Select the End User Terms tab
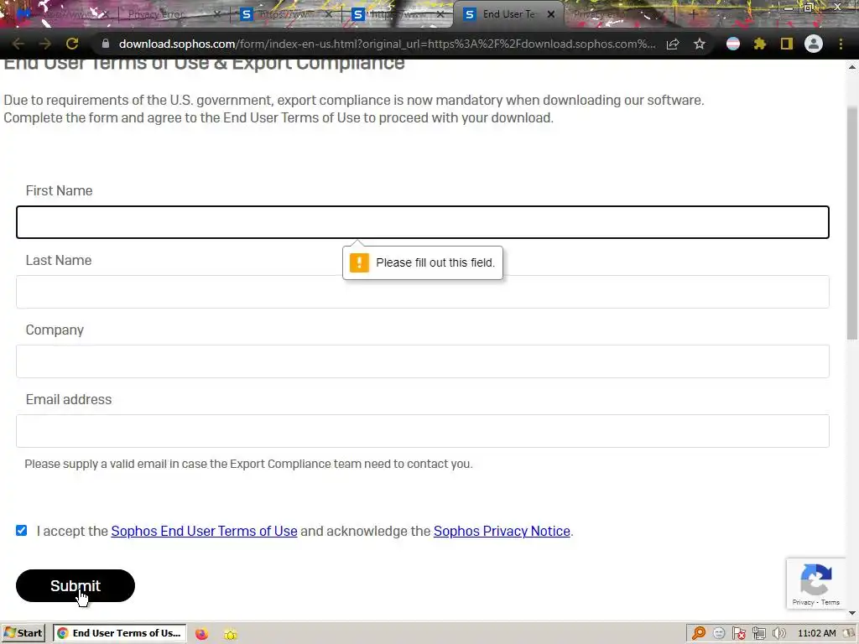The image size is (859, 644). coord(508,14)
